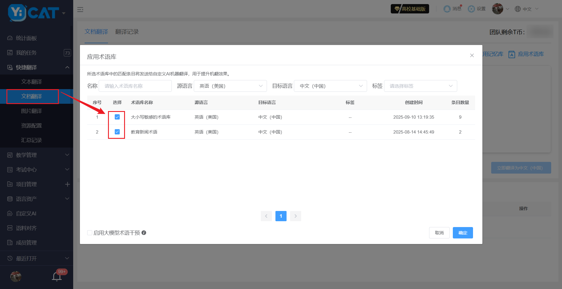562x289 pixels.
Task: Switch to the 翻译记录 tab
Action: coord(127,32)
